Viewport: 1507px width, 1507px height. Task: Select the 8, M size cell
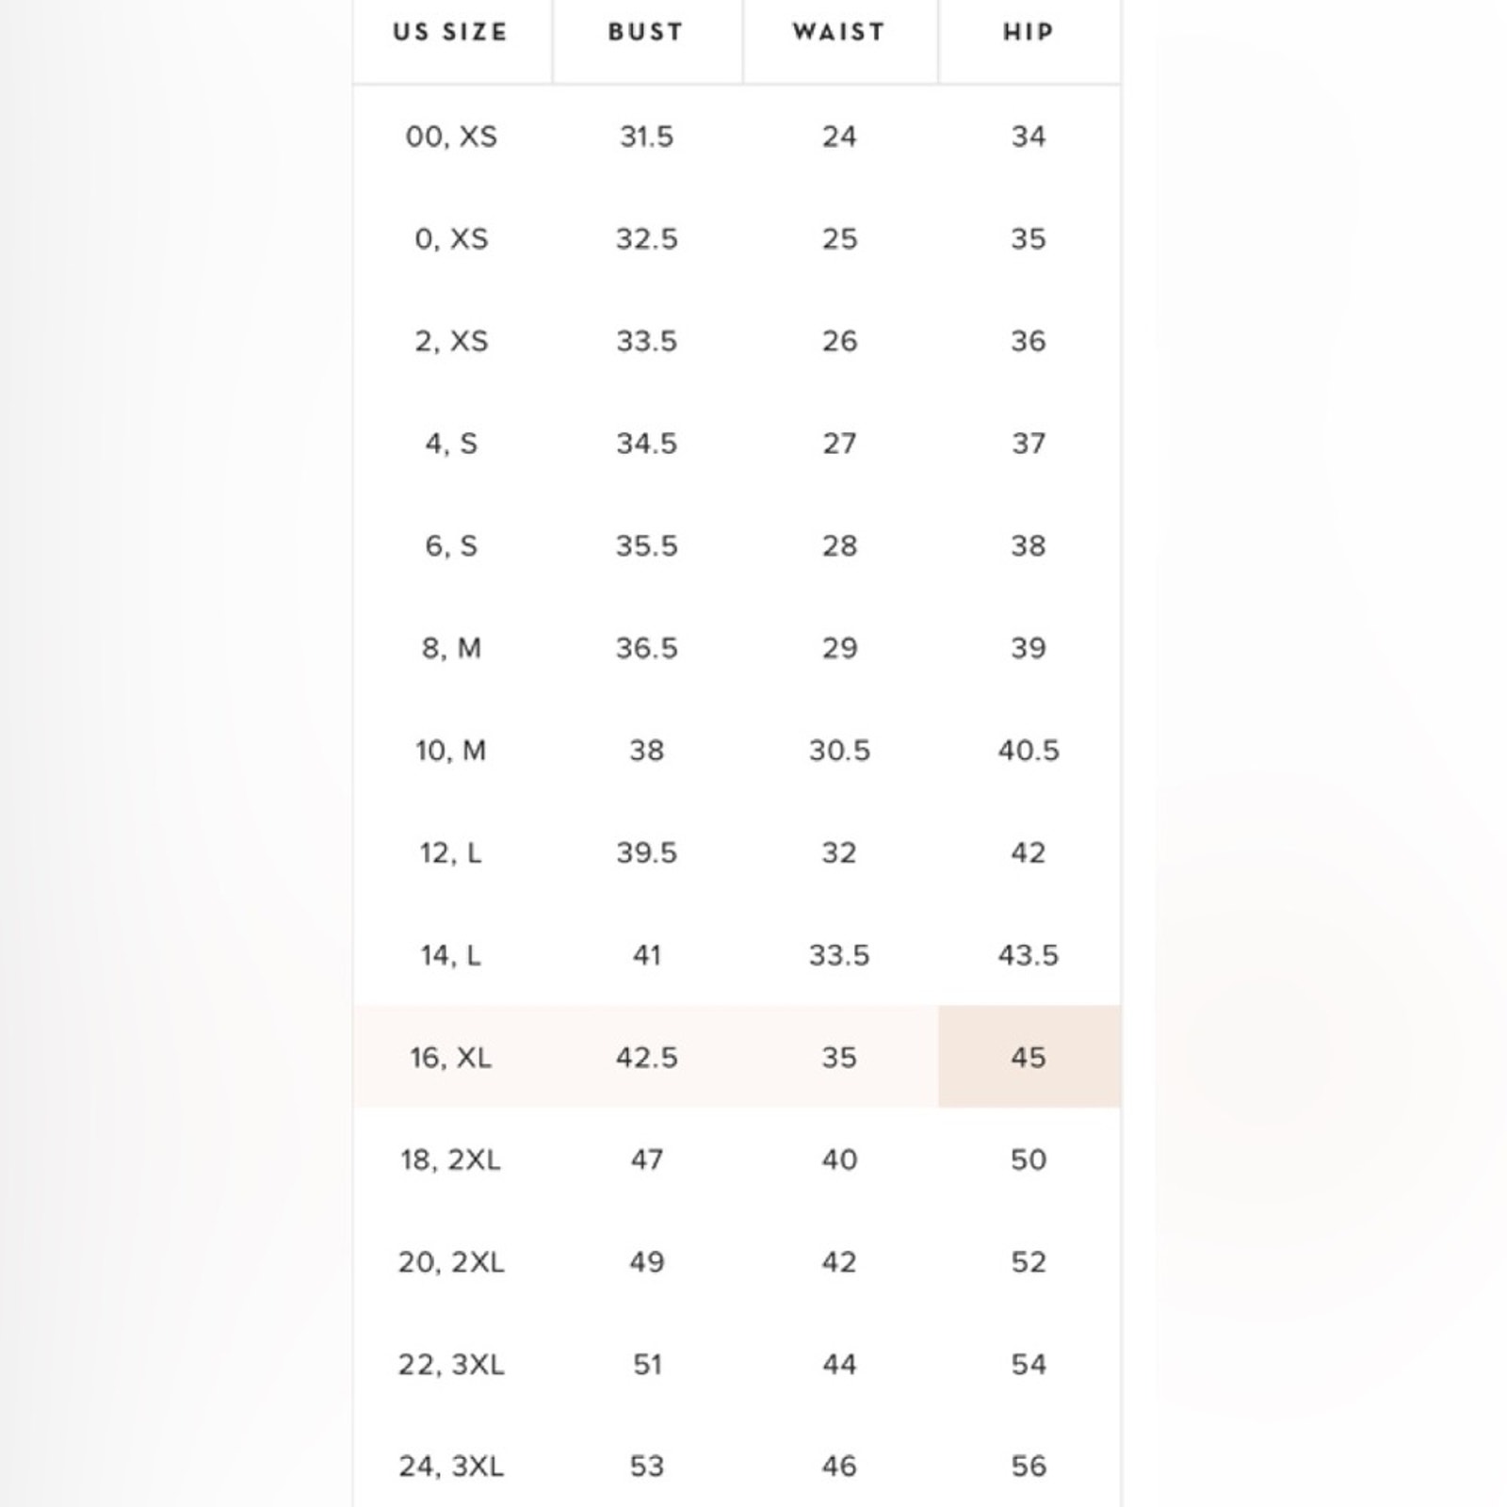pyautogui.click(x=451, y=648)
